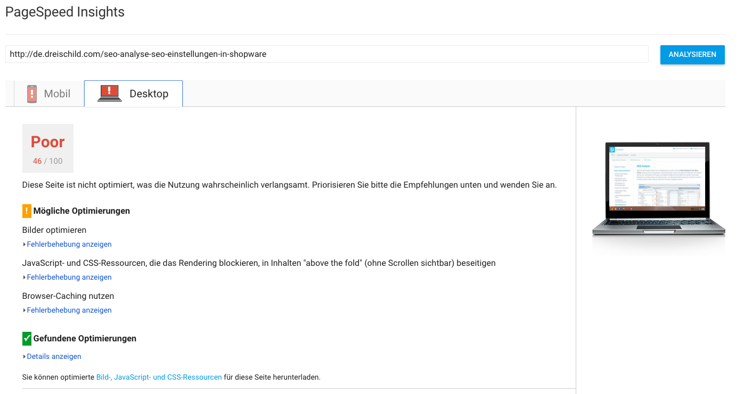The height and width of the screenshot is (394, 744).
Task: Click the red mobile phone warning icon
Action: coord(32,94)
